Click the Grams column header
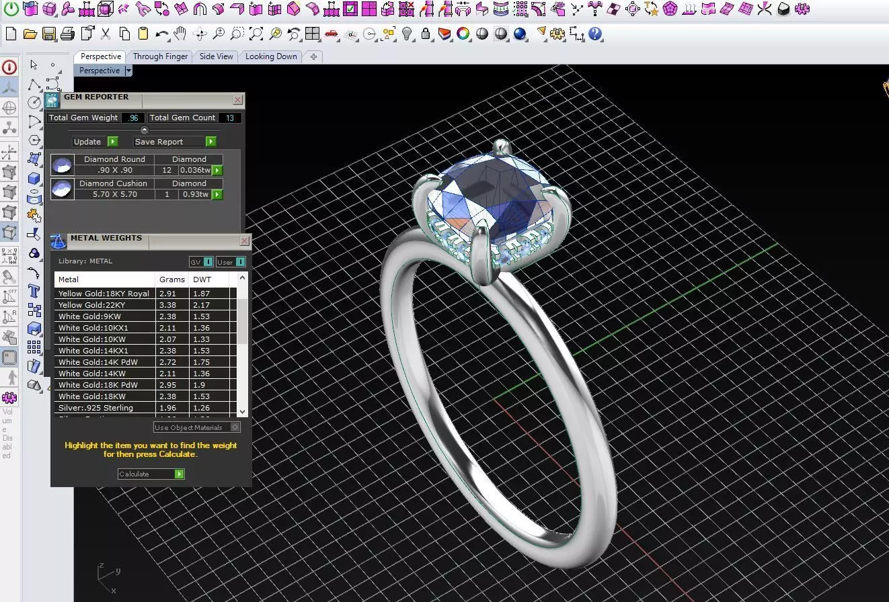The height and width of the screenshot is (602, 889). click(172, 279)
